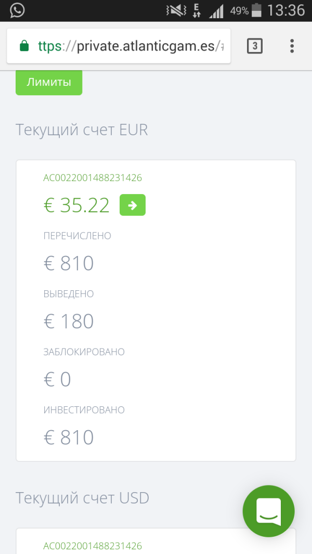Tap the green arrow next to € 35.22

click(x=133, y=205)
